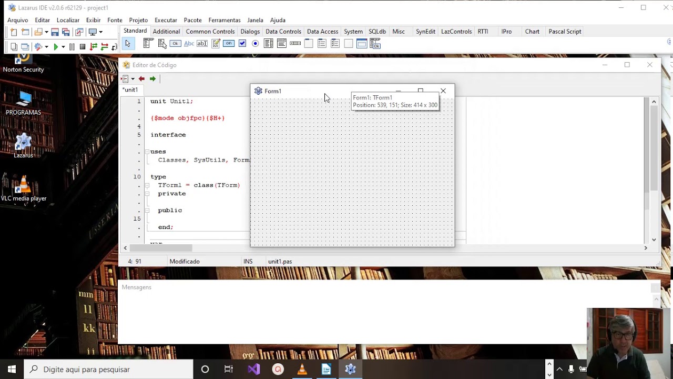673x379 pixels.
Task: Select the TCheckBox component in the palette
Action: (x=242, y=44)
